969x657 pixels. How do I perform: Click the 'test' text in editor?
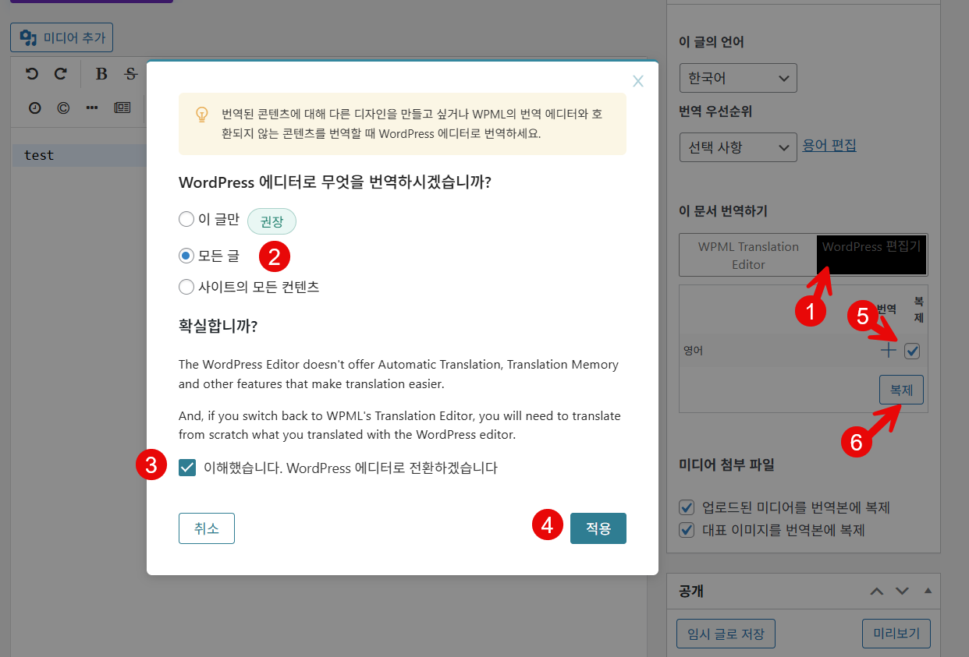click(x=39, y=155)
